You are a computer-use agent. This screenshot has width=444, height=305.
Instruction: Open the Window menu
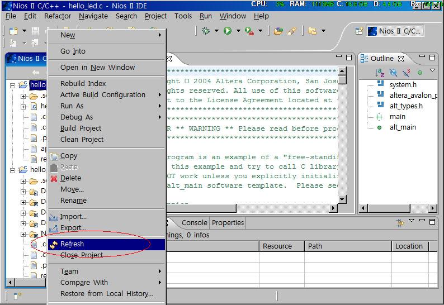[233, 16]
